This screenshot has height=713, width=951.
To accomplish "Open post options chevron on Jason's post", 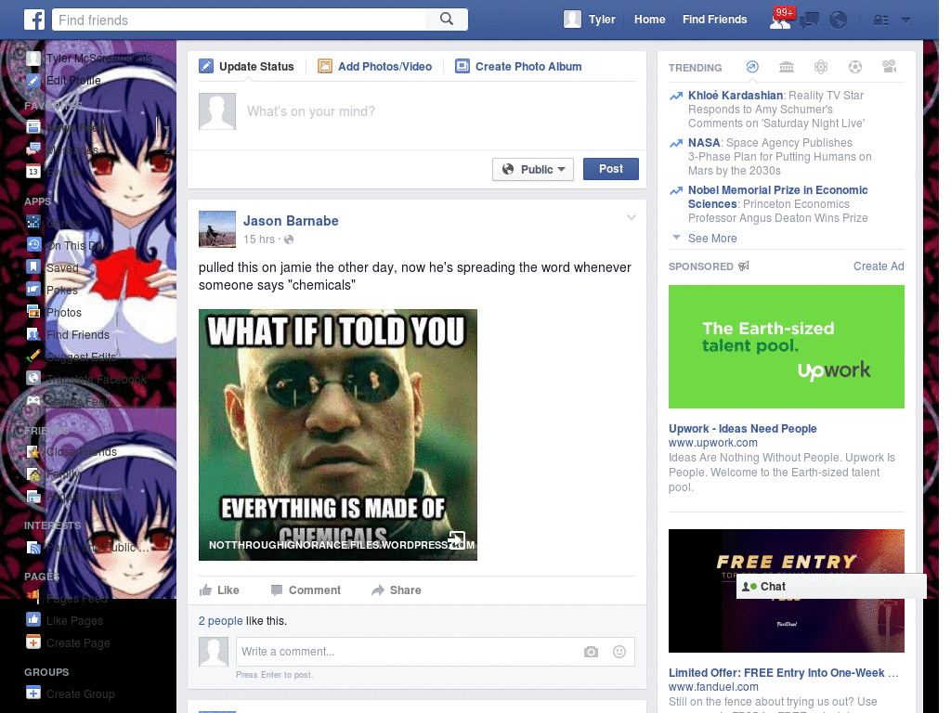I will click(632, 217).
